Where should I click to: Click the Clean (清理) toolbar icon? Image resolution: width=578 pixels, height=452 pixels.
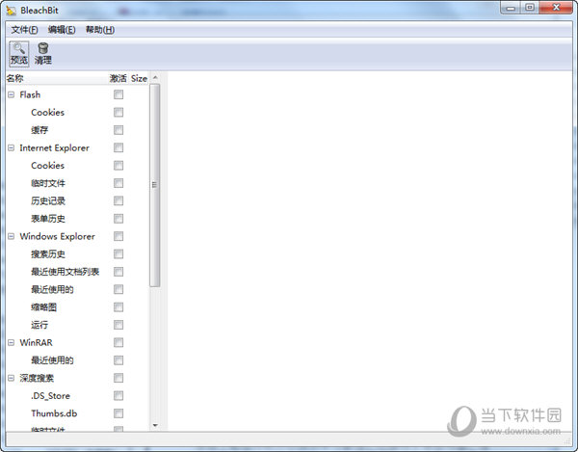click(x=43, y=54)
